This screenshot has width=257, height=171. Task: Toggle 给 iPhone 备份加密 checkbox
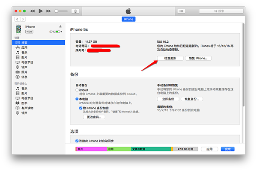click(x=81, y=108)
